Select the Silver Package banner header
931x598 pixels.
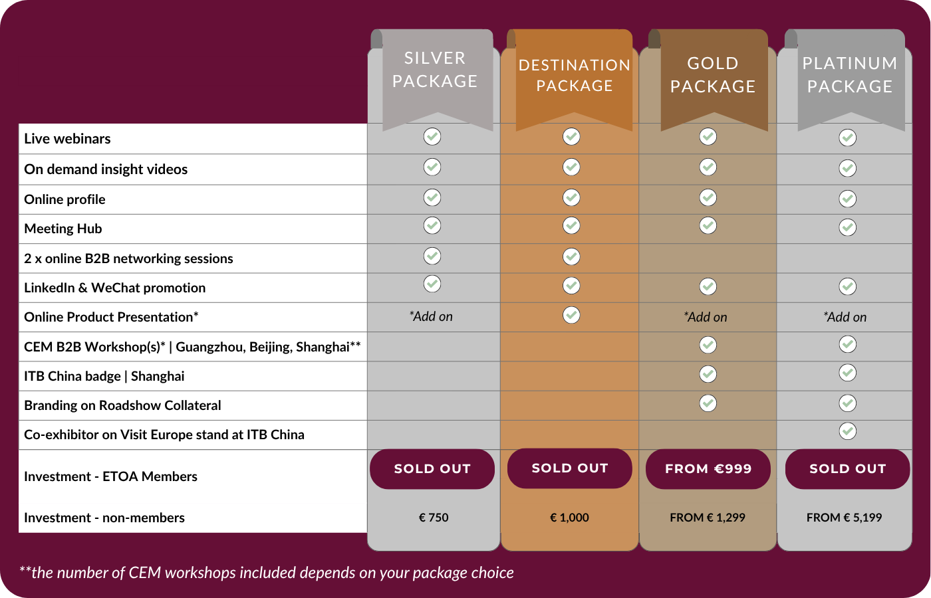pyautogui.click(x=435, y=70)
